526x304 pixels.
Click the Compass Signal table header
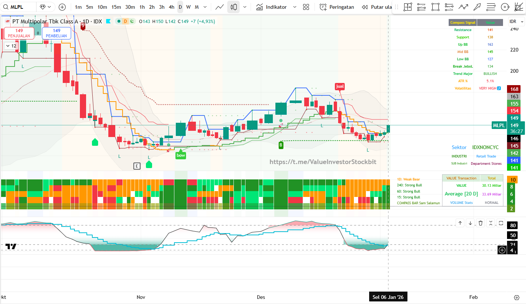(463, 23)
